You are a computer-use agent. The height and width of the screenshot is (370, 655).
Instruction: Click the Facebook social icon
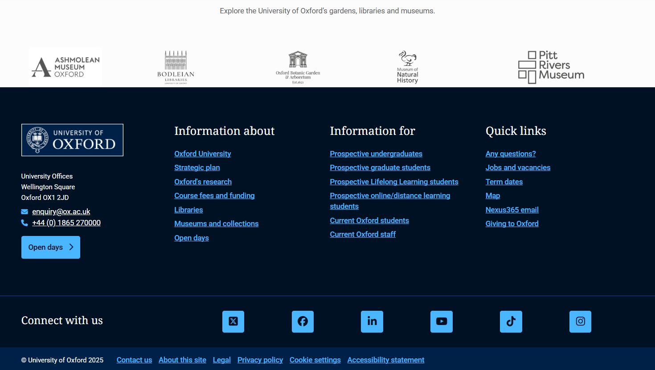(x=303, y=321)
